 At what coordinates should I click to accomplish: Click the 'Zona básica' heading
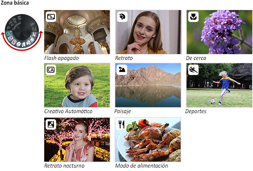(15, 3)
